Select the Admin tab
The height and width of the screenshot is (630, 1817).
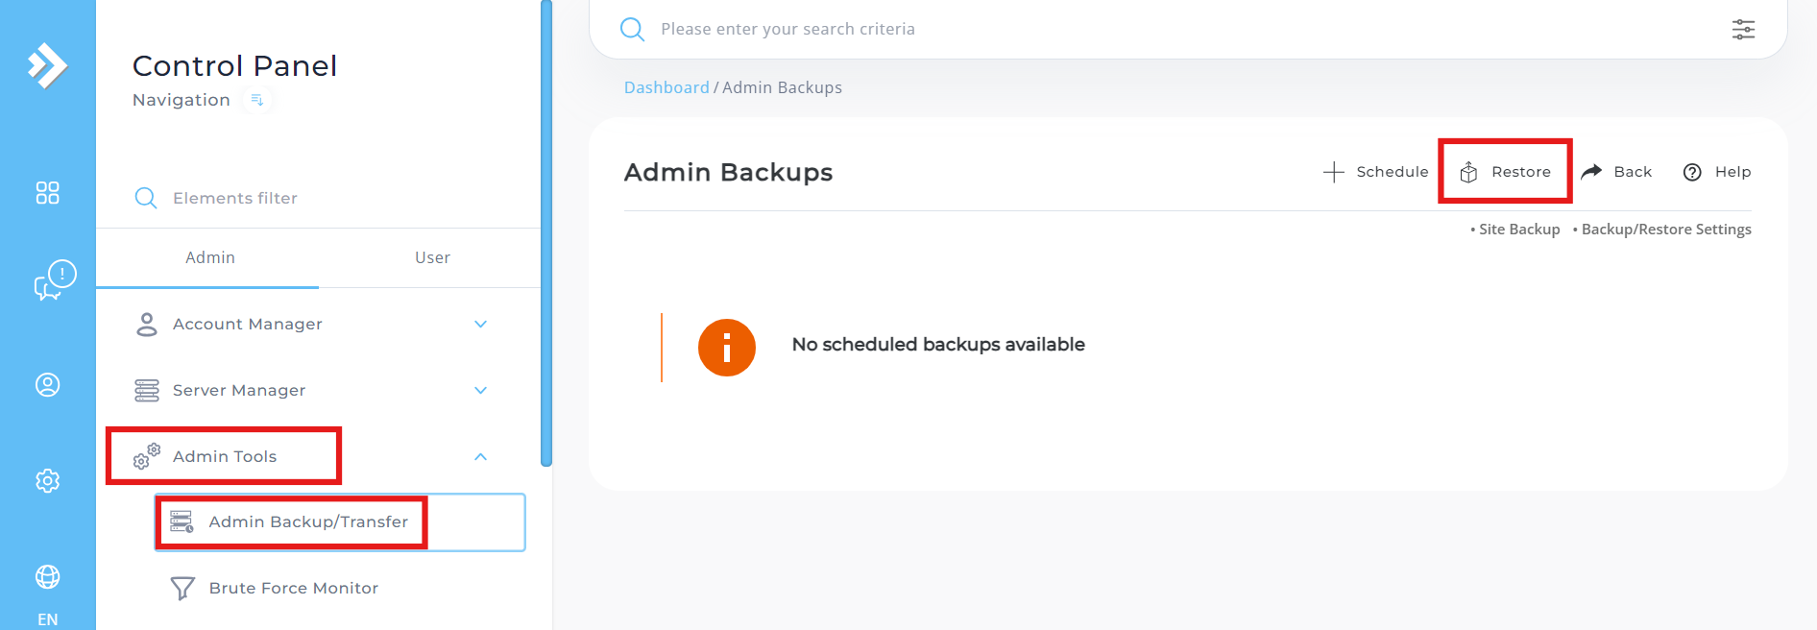coord(209,257)
